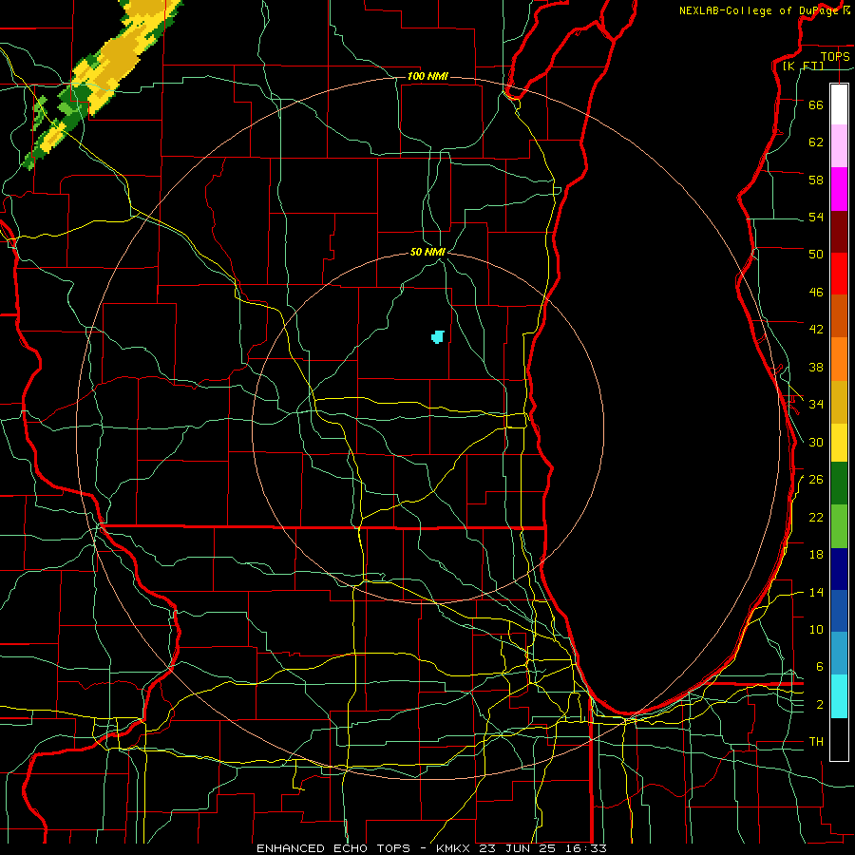Click the dark maroon legend swatch
The height and width of the screenshot is (855, 855).
click(x=839, y=232)
